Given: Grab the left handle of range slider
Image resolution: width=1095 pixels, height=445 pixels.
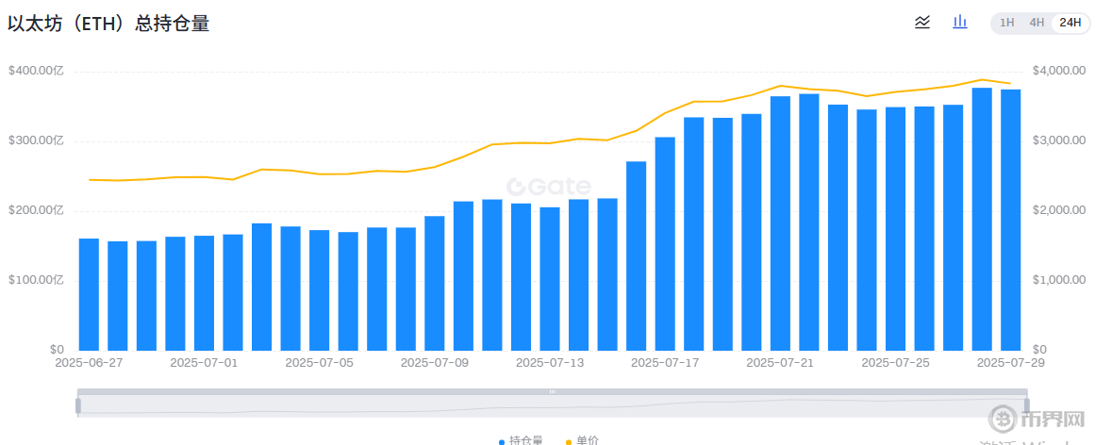Looking at the screenshot, I should click(x=78, y=405).
